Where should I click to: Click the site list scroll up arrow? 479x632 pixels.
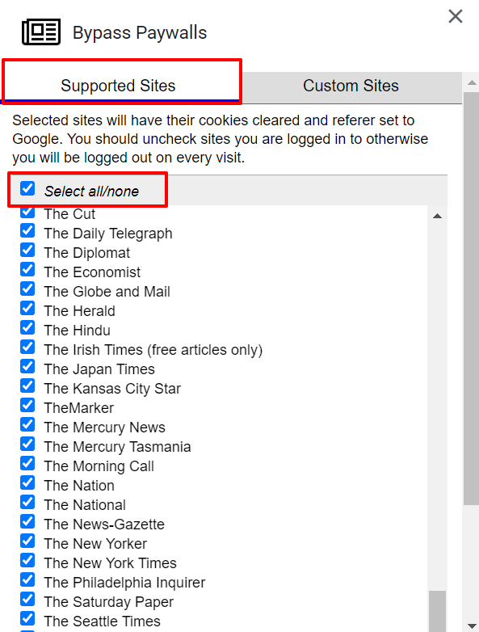437,216
